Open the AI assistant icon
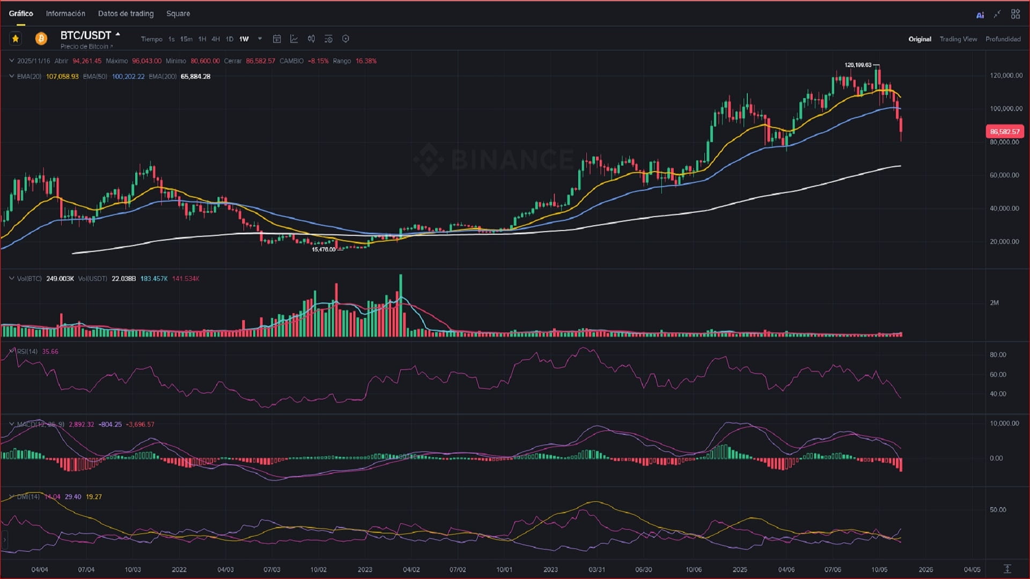This screenshot has width=1030, height=579. click(x=980, y=15)
